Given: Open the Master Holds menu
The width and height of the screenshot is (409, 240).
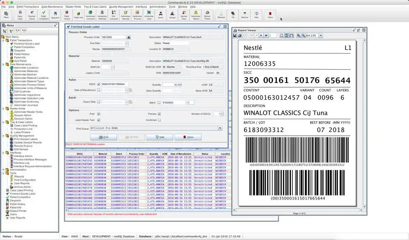Looking at the screenshot, I should (x=73, y=7).
